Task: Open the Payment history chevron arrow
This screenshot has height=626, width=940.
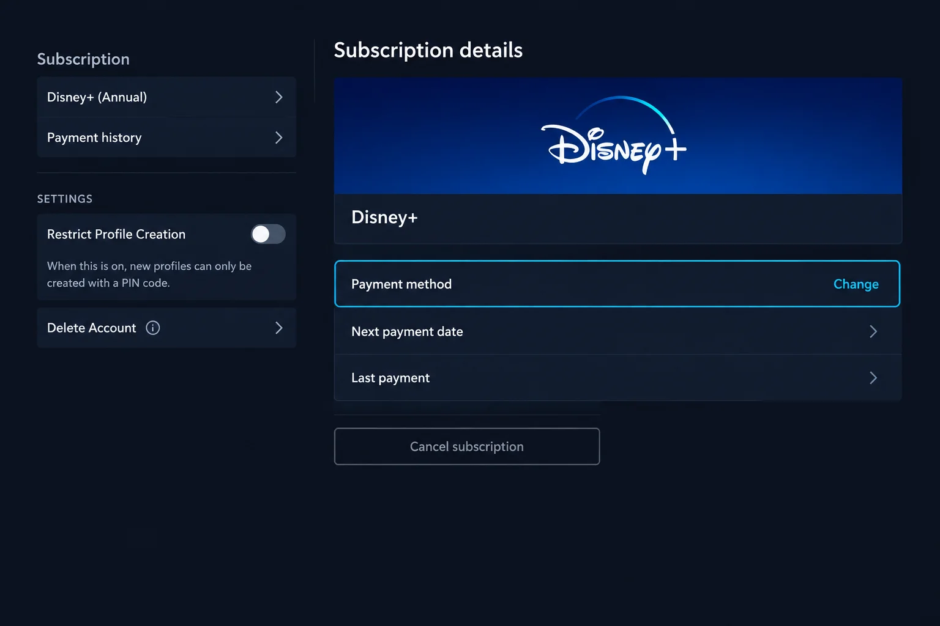Action: [279, 138]
